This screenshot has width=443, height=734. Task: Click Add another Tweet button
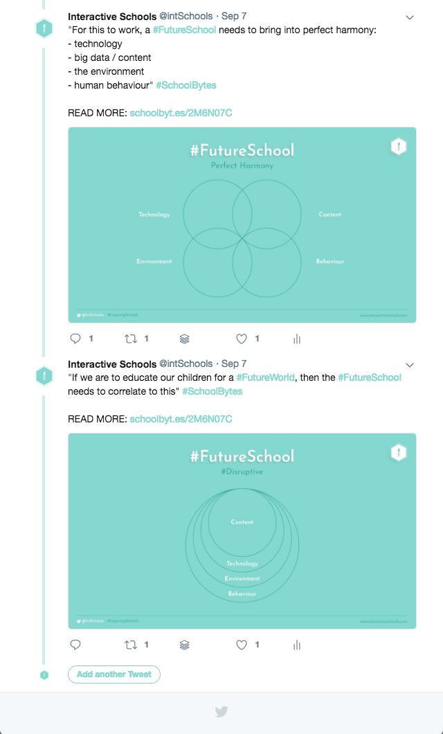click(114, 674)
